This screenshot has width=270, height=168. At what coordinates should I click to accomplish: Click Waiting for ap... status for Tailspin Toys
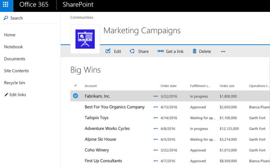coord(202,118)
